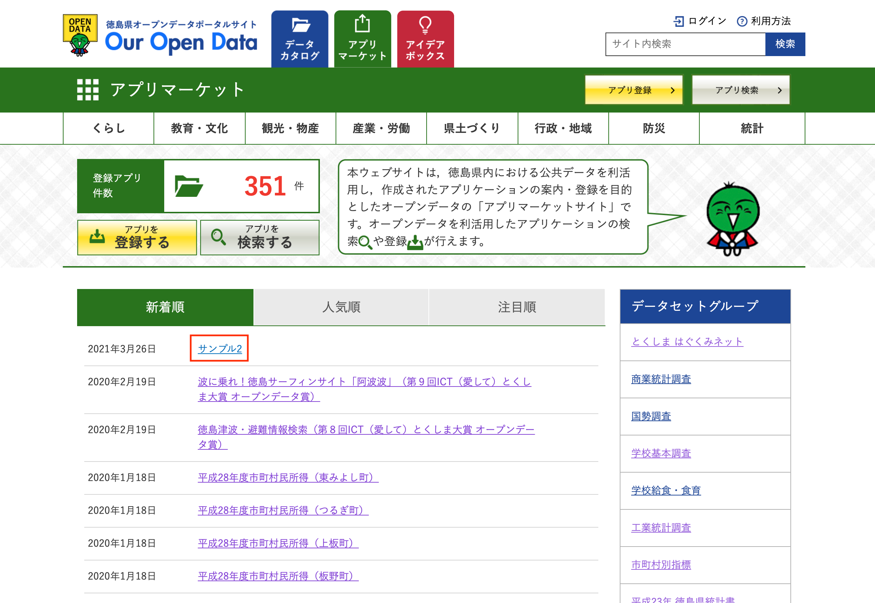Open the 学校基本調査 group link
This screenshot has height=603, width=875.
pos(661,453)
